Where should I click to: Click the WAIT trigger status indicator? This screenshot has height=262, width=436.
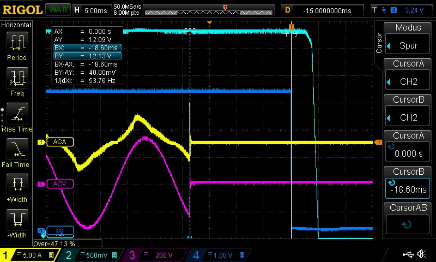58,10
